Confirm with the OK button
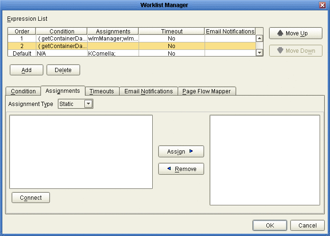This screenshot has height=236, width=330. click(270, 226)
